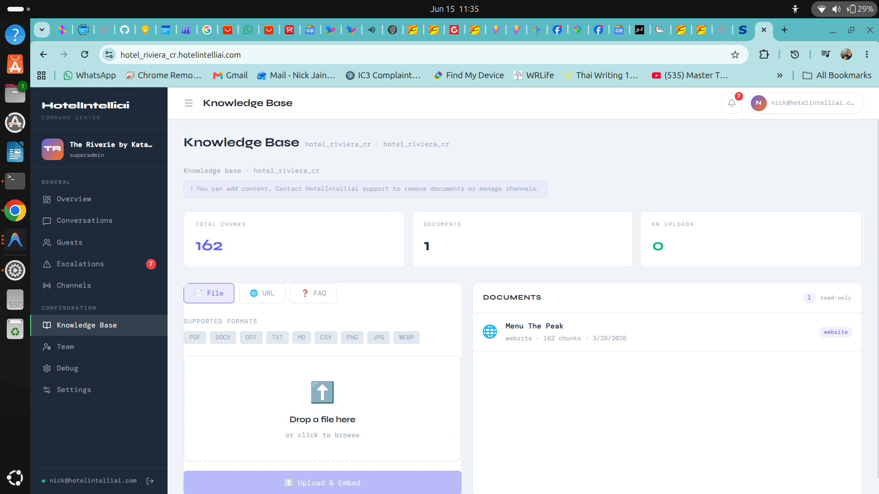Viewport: 879px width, 494px height.
Task: Click the KB Uploads 0 card
Action: pos(750,239)
